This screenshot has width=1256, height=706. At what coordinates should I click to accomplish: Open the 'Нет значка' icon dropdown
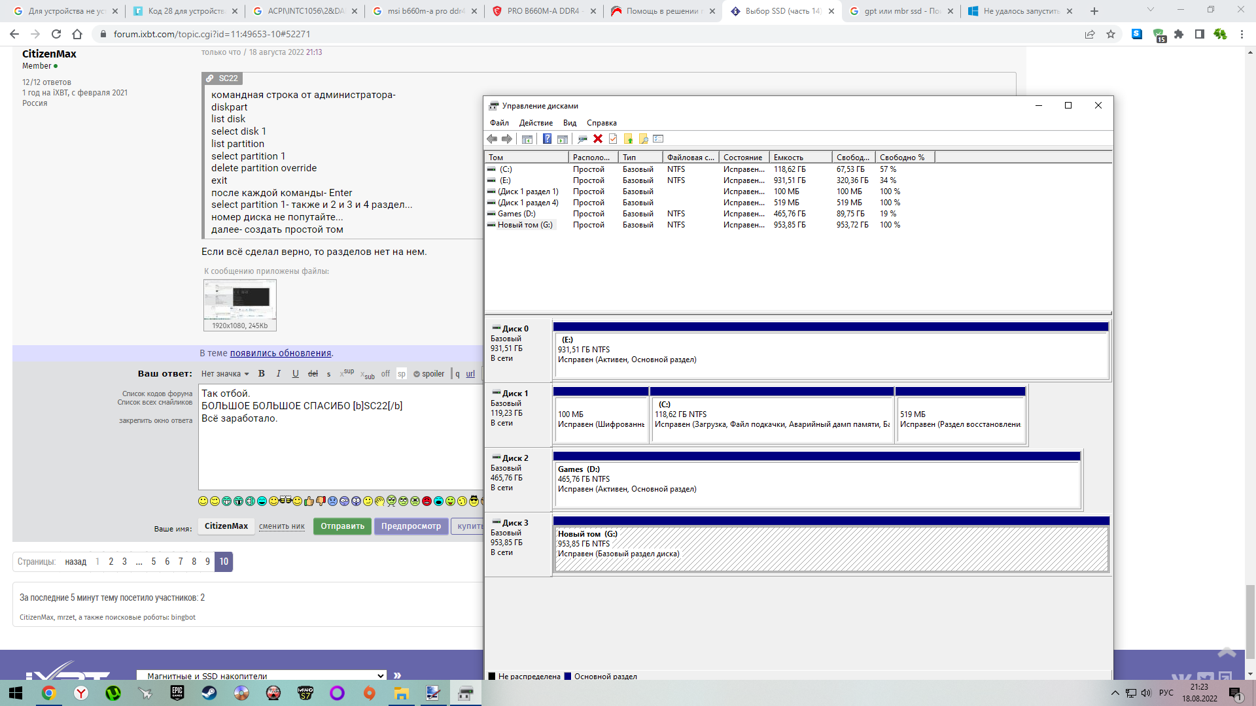(225, 374)
